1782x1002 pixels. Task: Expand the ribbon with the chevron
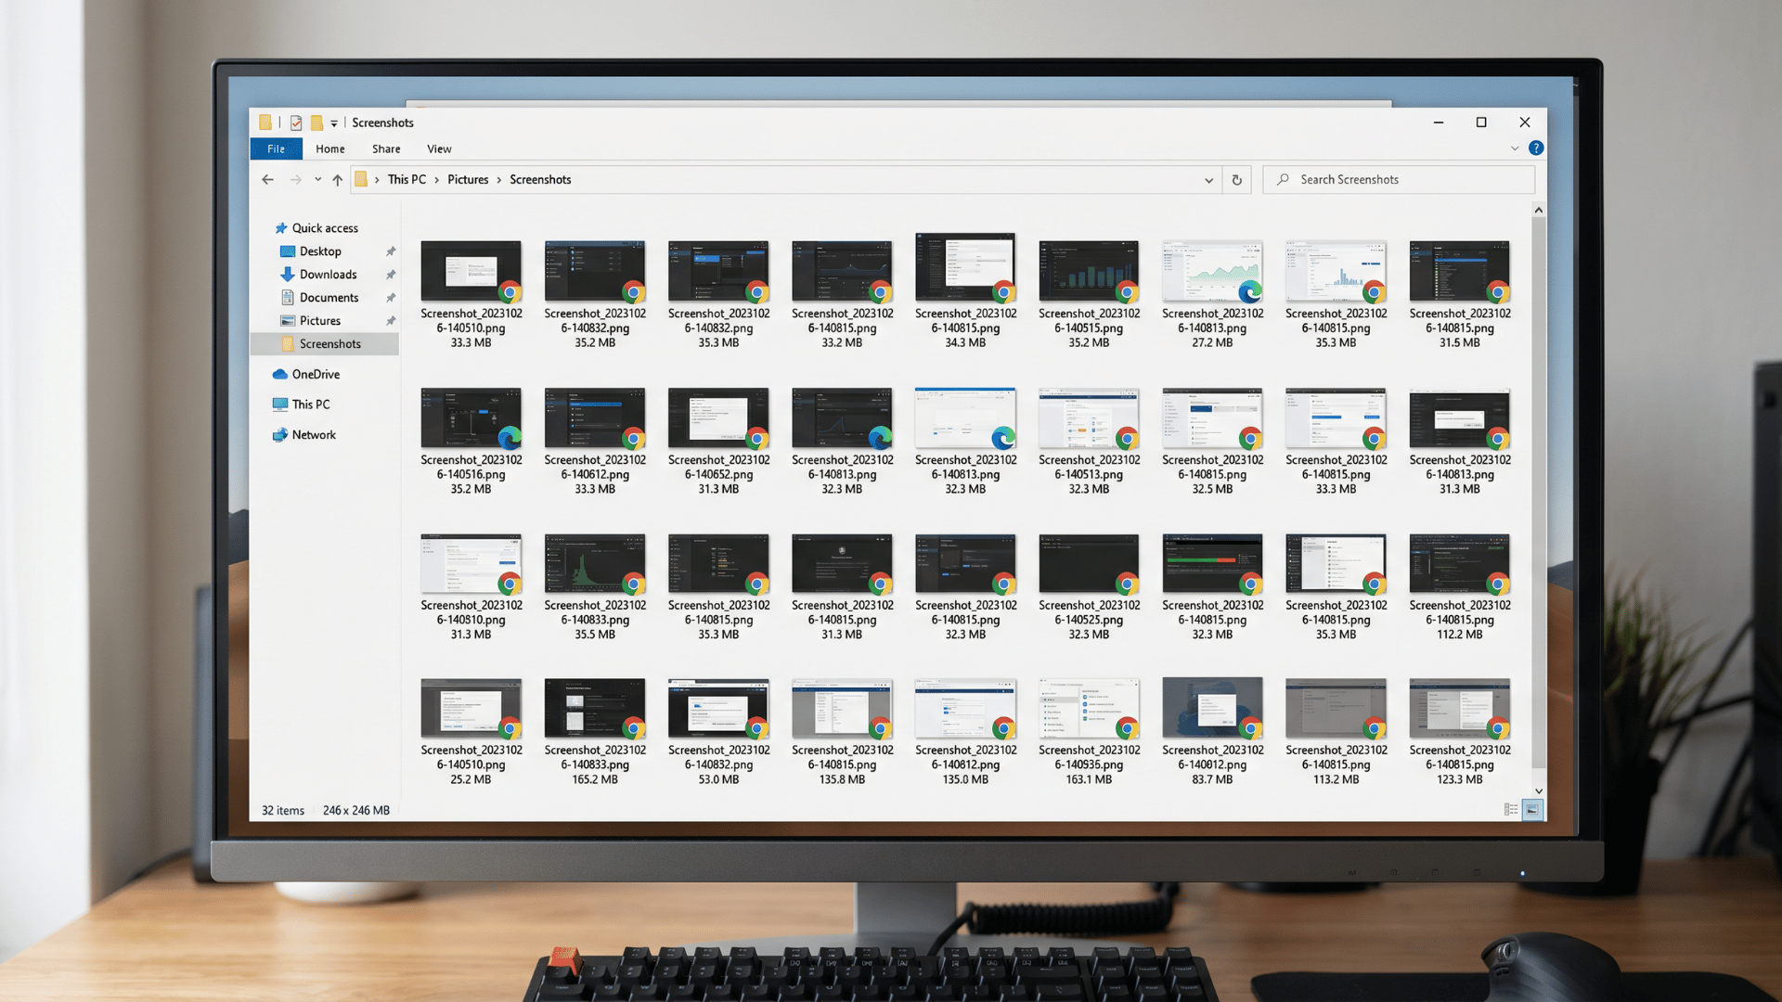pyautogui.click(x=1515, y=148)
